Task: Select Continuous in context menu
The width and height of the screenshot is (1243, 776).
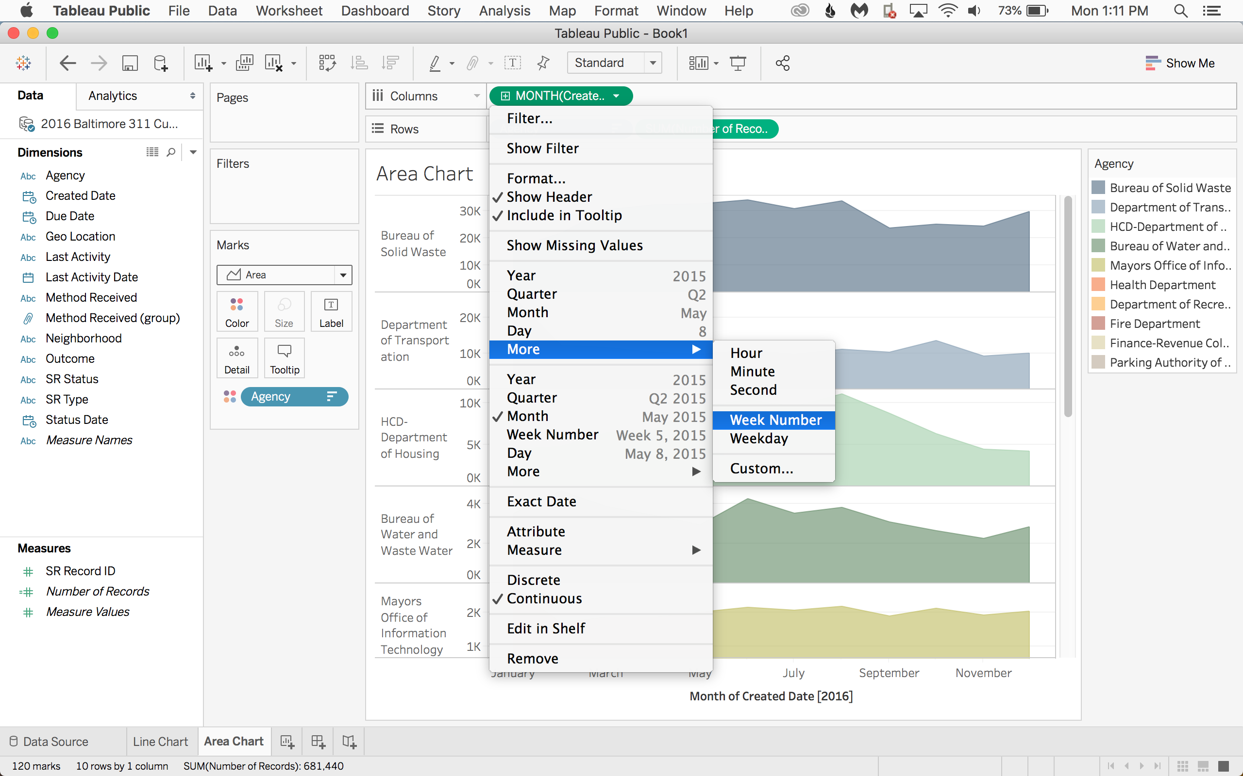Action: click(x=601, y=598)
